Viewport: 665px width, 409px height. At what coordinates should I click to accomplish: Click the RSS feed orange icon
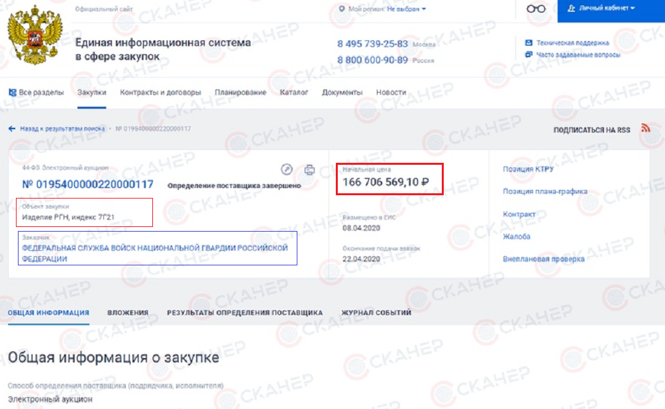pyautogui.click(x=646, y=128)
